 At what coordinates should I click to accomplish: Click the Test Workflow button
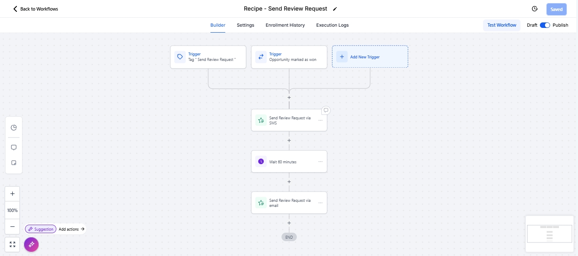[501, 25]
